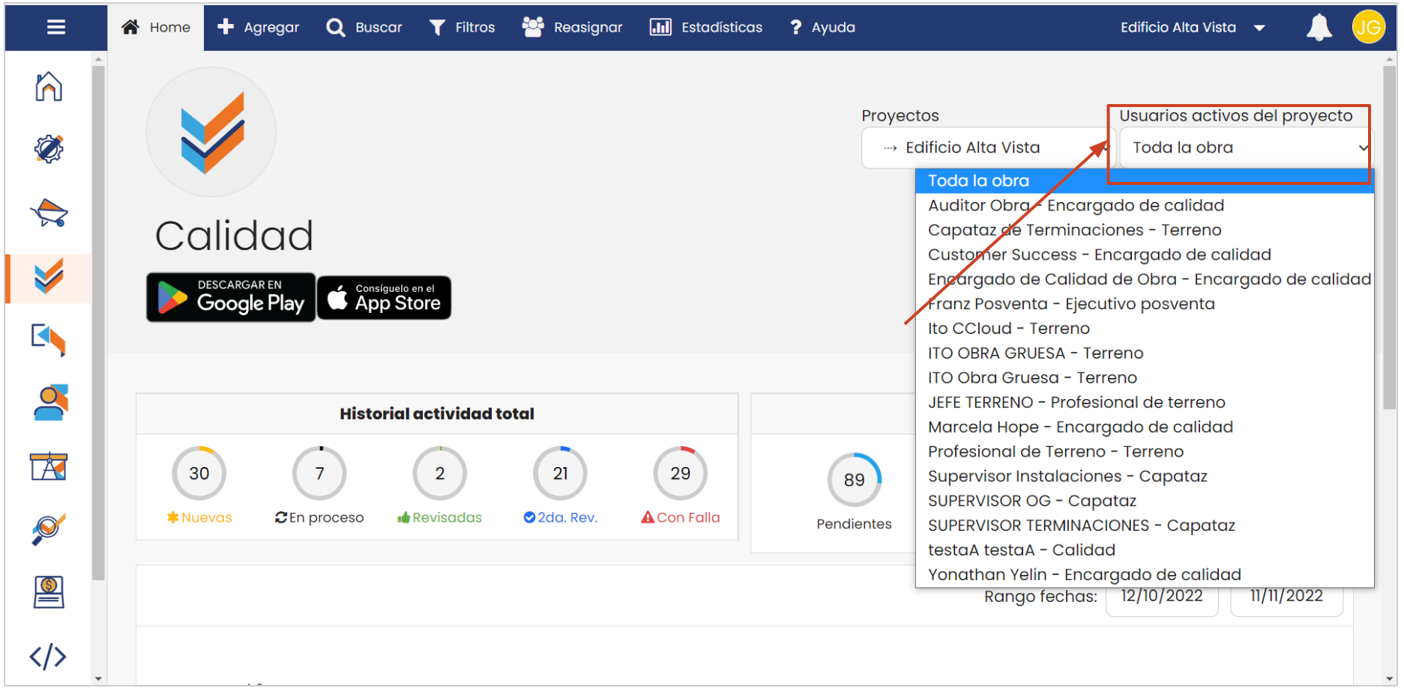Select 'Ito CCloud - Terreno' from the list
This screenshot has width=1404, height=691.
1008,329
